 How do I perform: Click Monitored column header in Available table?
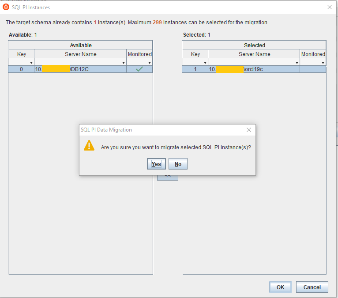(x=140, y=54)
